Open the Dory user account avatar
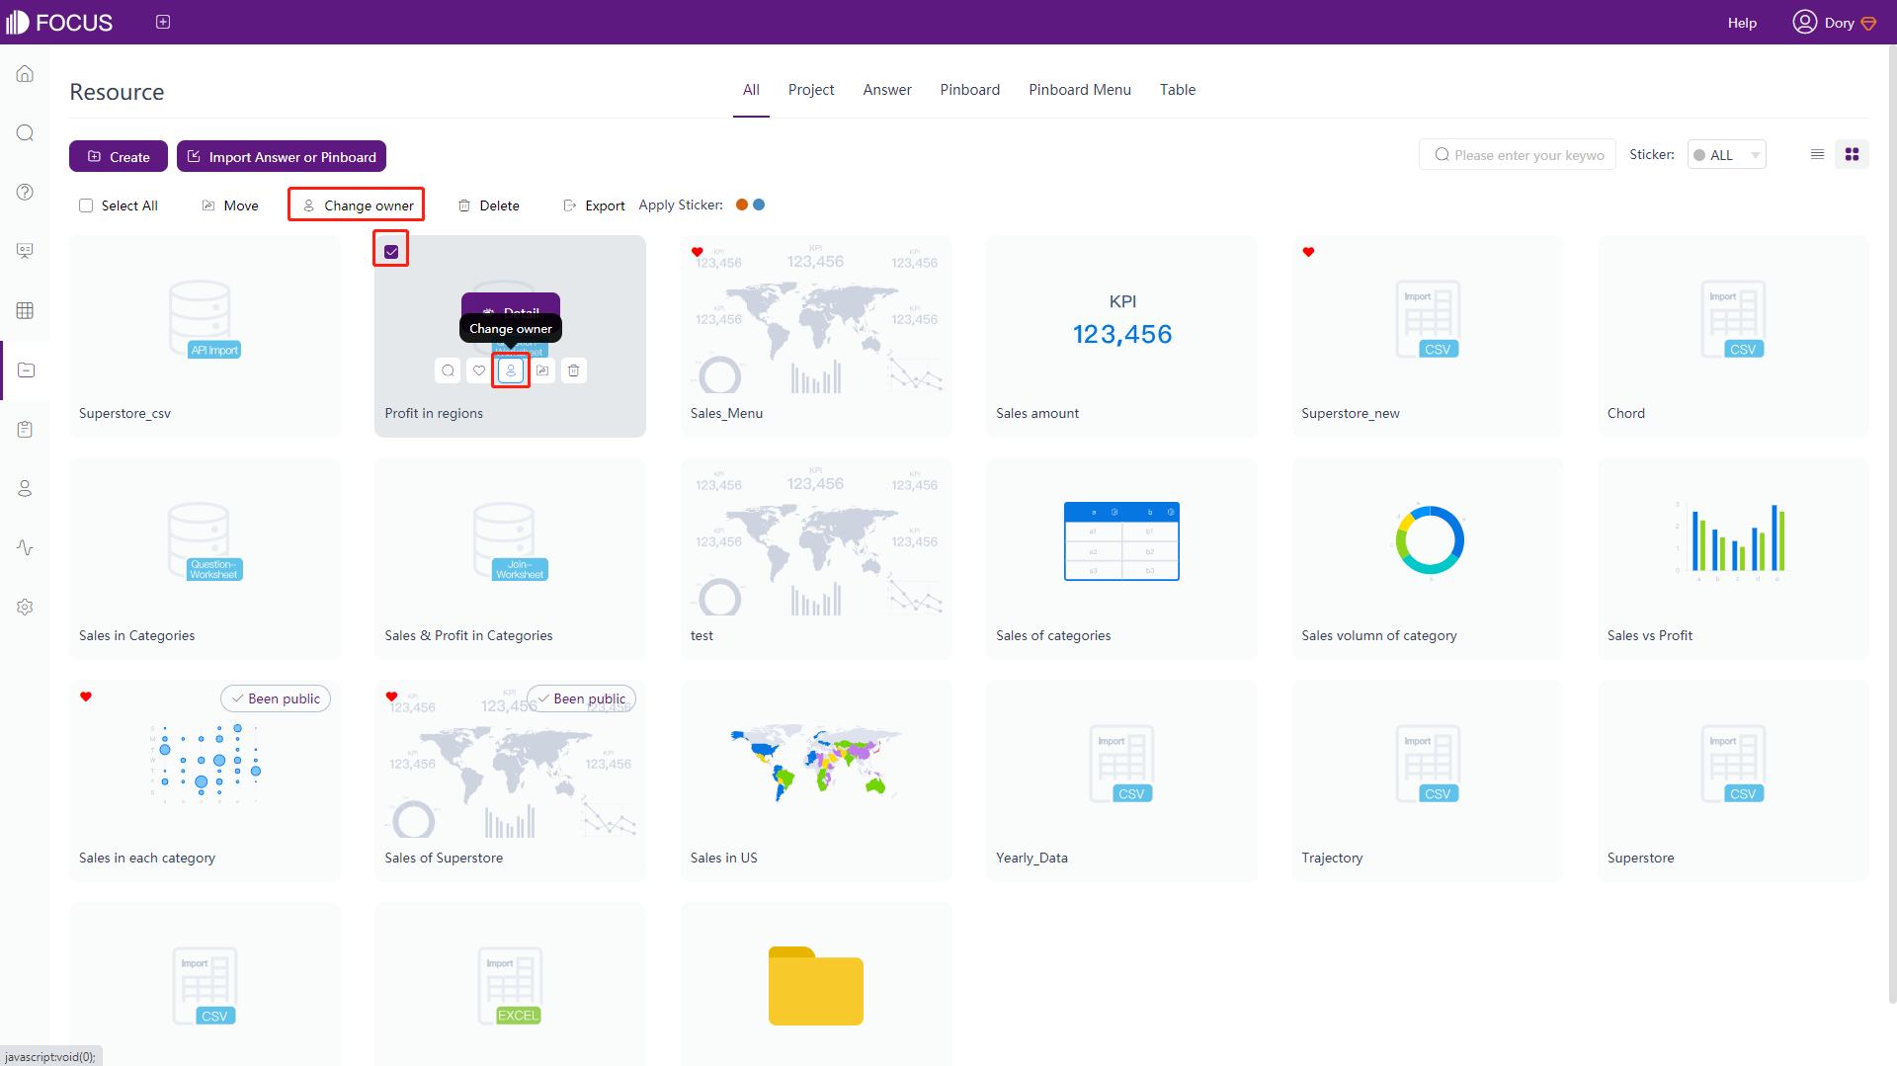Image resolution: width=1897 pixels, height=1066 pixels. coord(1804,22)
